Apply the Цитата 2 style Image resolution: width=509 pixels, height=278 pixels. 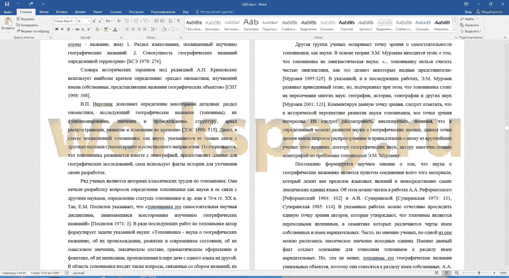(x=365, y=24)
